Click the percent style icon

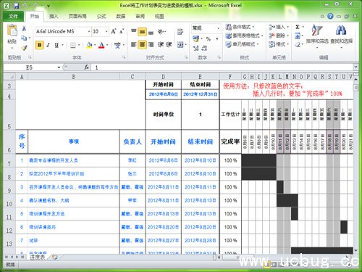tap(209, 38)
